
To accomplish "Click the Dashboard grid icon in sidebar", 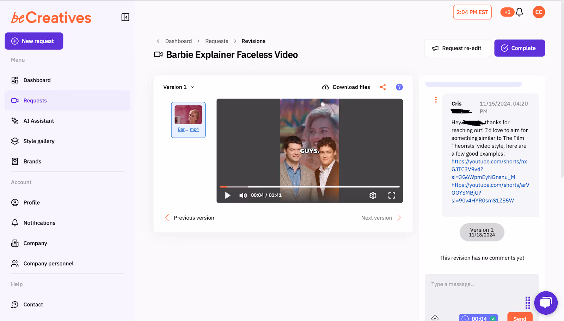I will [15, 80].
